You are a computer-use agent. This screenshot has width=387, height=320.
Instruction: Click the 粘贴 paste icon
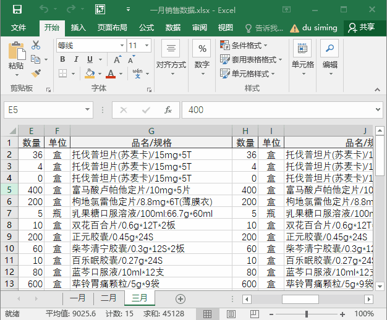pyautogui.click(x=16, y=51)
